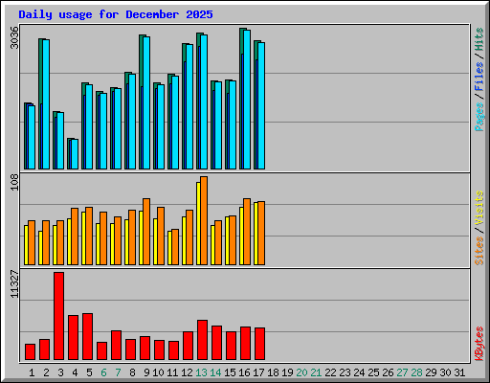Click weekend day 28 on the x-axis
This screenshot has height=383, width=490.
point(416,372)
